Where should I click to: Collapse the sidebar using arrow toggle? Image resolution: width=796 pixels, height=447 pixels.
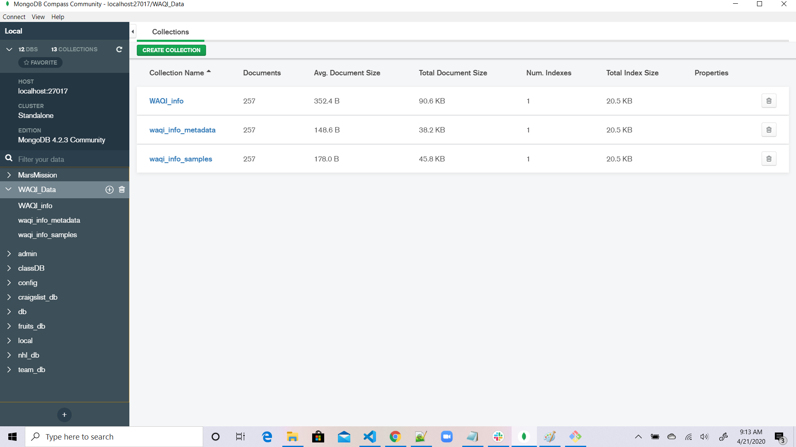[x=133, y=31]
